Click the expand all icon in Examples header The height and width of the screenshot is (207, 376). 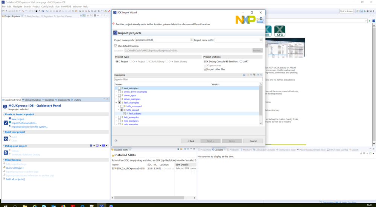point(258,75)
